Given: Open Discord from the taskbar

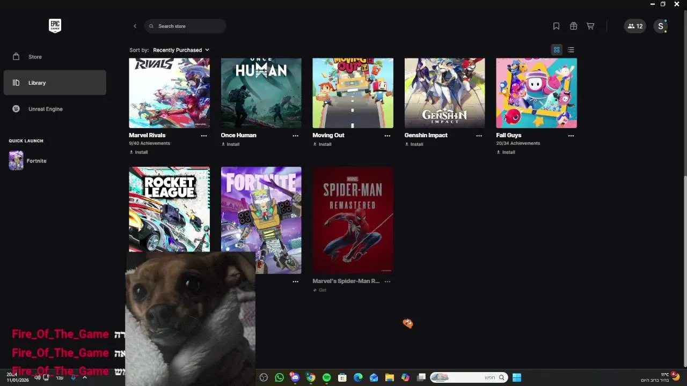Looking at the screenshot, I should [295, 377].
